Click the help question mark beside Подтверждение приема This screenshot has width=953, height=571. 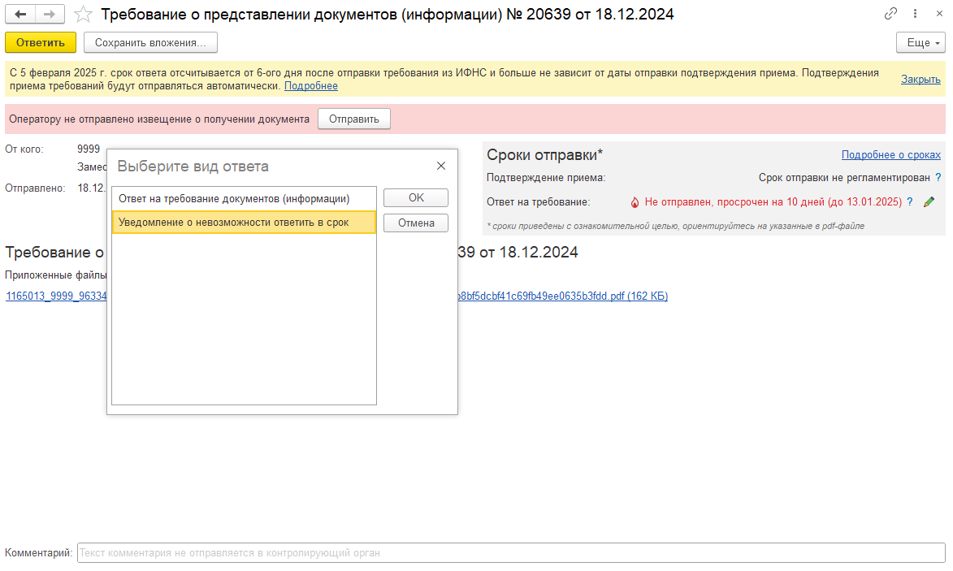tap(938, 177)
